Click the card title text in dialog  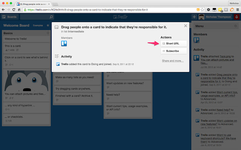114,27
